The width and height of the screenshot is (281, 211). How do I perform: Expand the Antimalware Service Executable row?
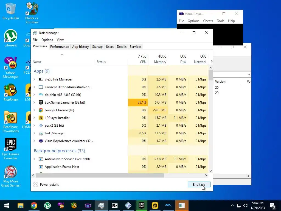[x=34, y=159]
